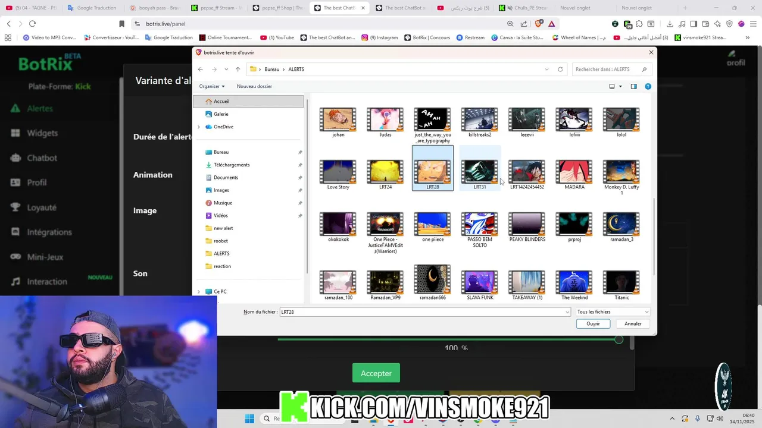Select the Judas video file
The width and height of the screenshot is (762, 428).
click(x=385, y=122)
